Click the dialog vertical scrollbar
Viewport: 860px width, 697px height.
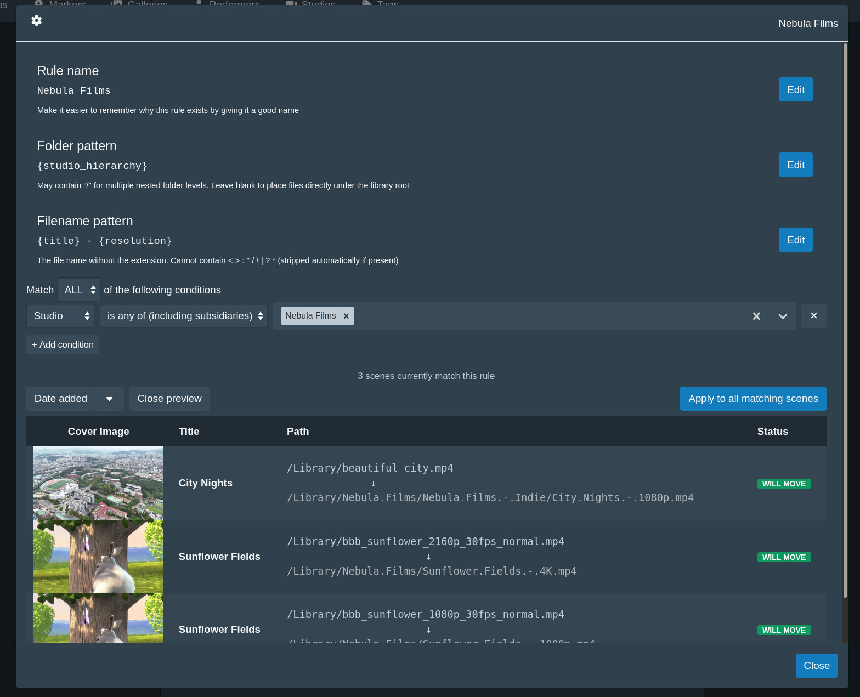click(845, 320)
